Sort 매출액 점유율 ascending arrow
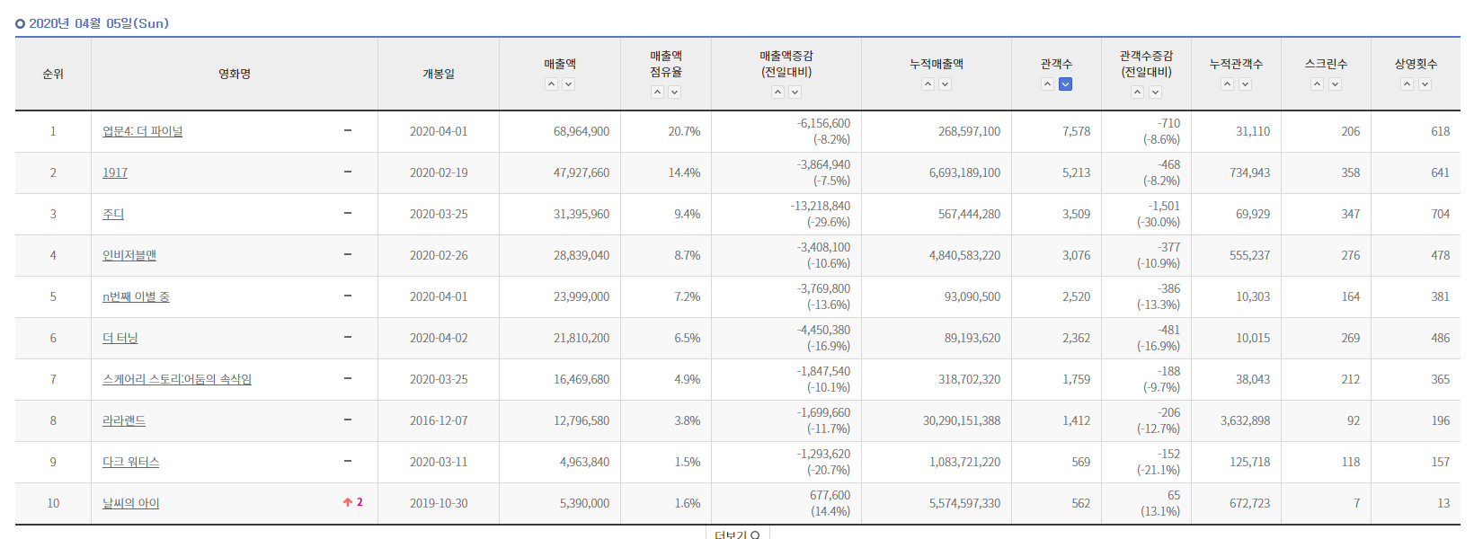 658,93
